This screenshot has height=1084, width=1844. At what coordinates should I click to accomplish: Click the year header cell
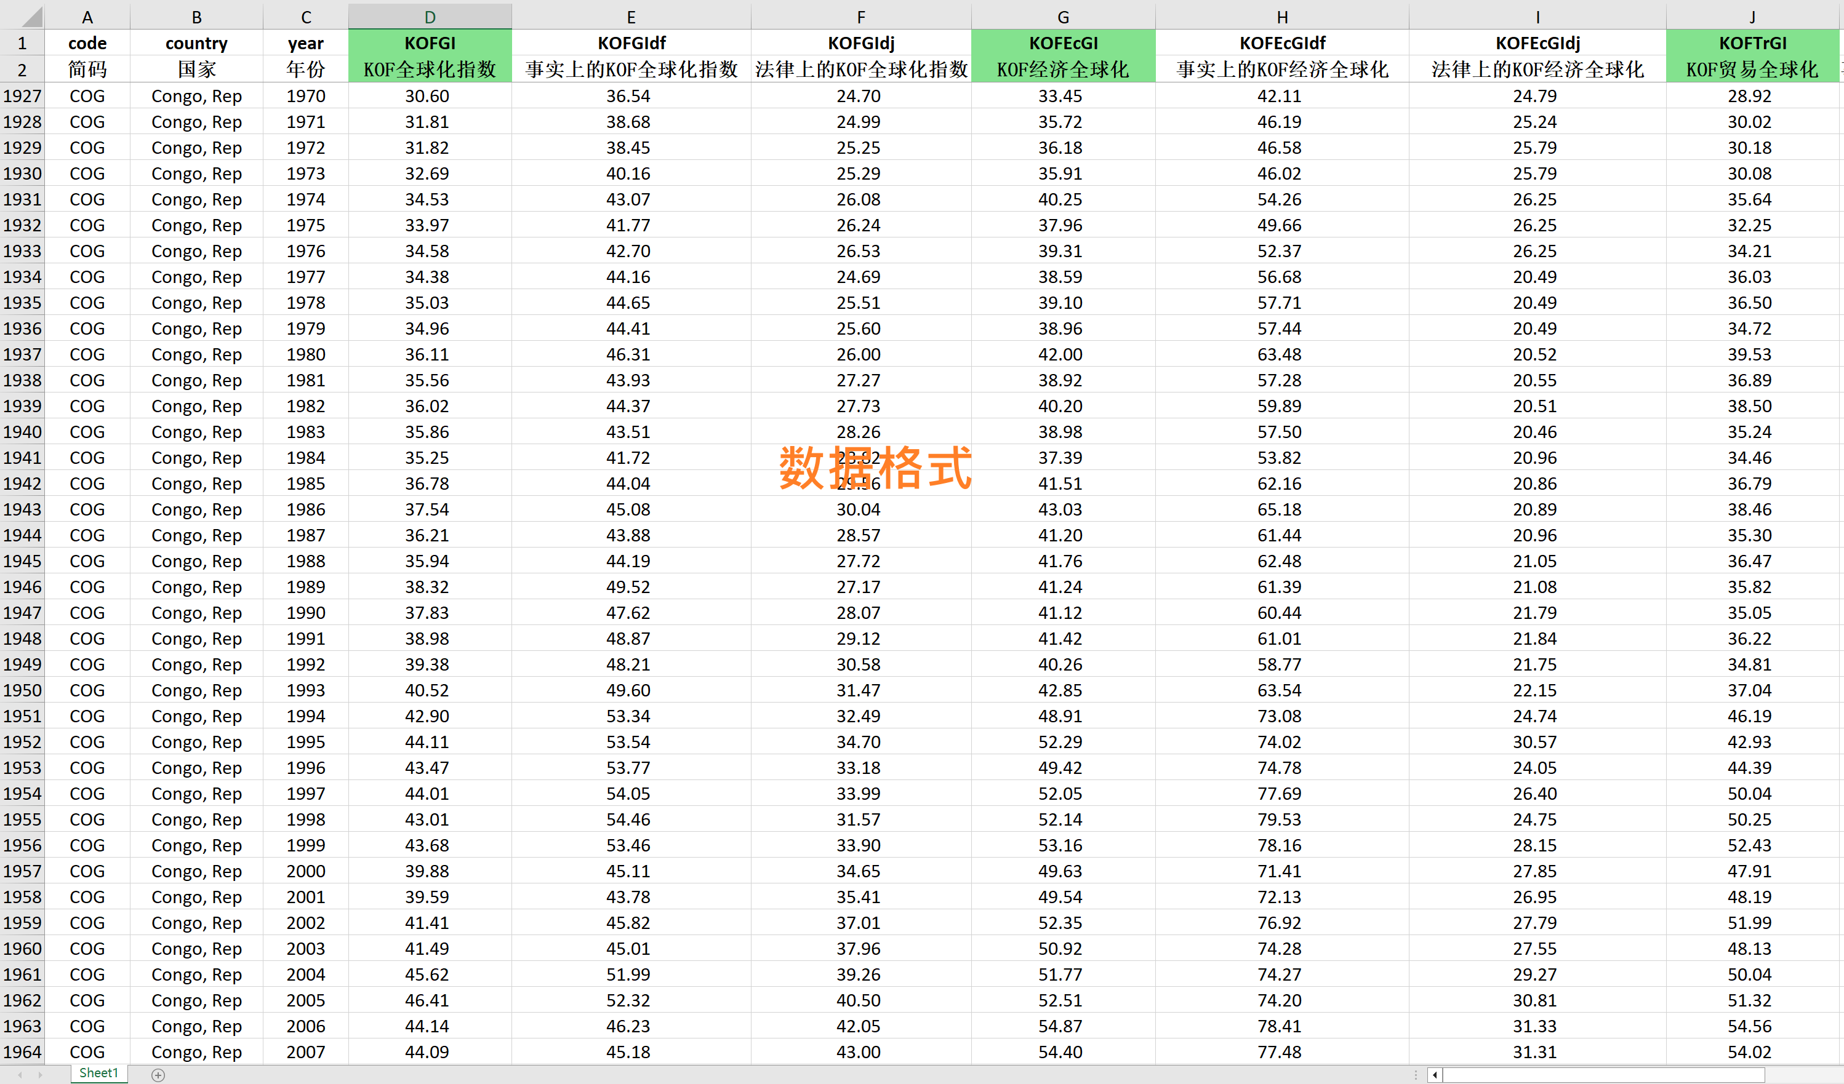click(x=306, y=43)
